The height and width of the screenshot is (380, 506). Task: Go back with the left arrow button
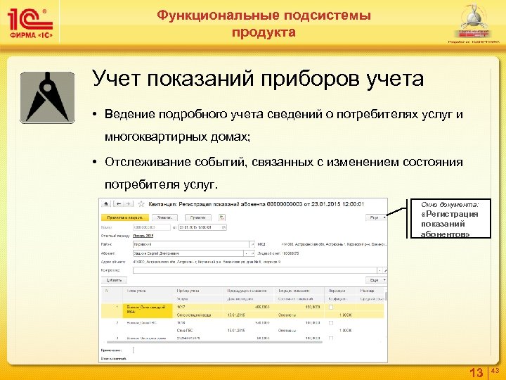pyautogui.click(x=119, y=204)
